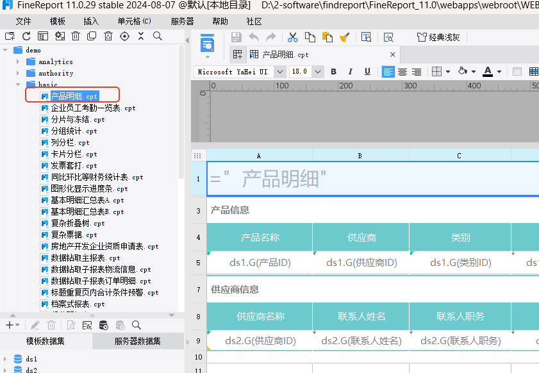Undo the last action

click(x=254, y=37)
